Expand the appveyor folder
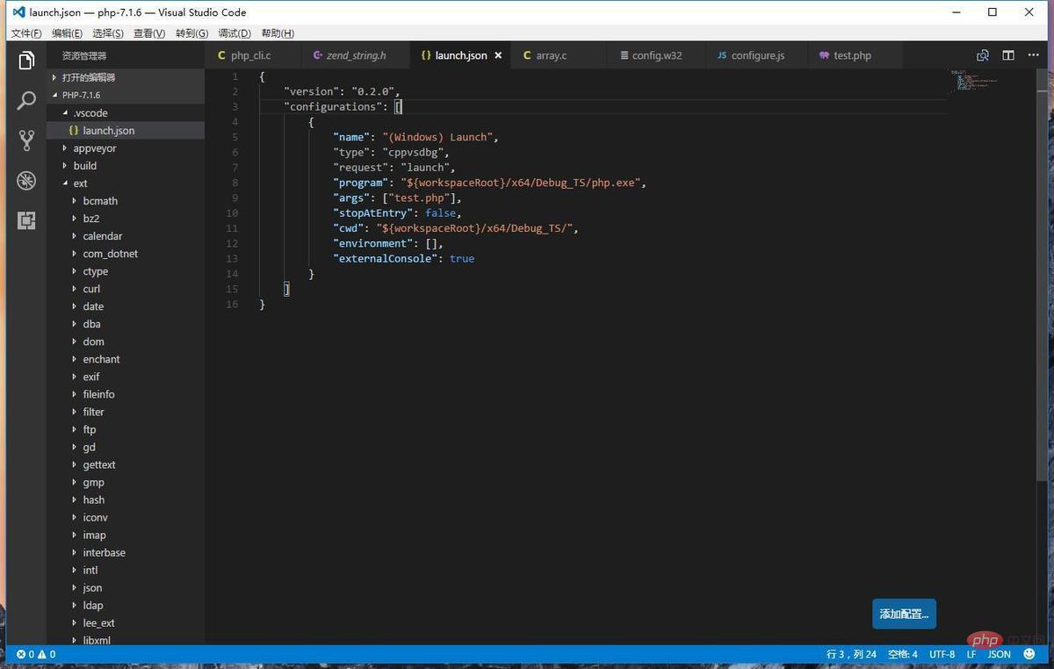Image resolution: width=1054 pixels, height=669 pixels. pyautogui.click(x=126, y=148)
